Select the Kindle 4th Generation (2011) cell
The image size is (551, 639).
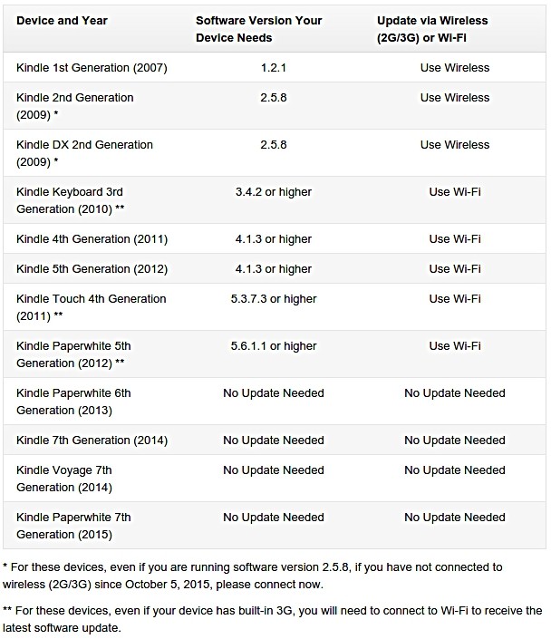point(92,239)
